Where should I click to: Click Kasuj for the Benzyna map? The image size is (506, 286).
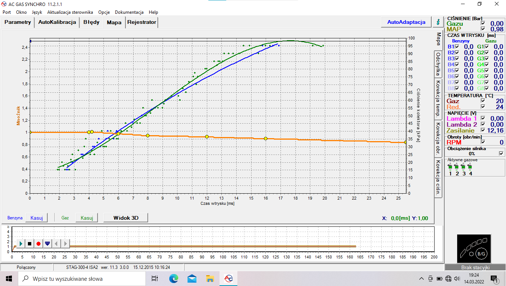37,218
